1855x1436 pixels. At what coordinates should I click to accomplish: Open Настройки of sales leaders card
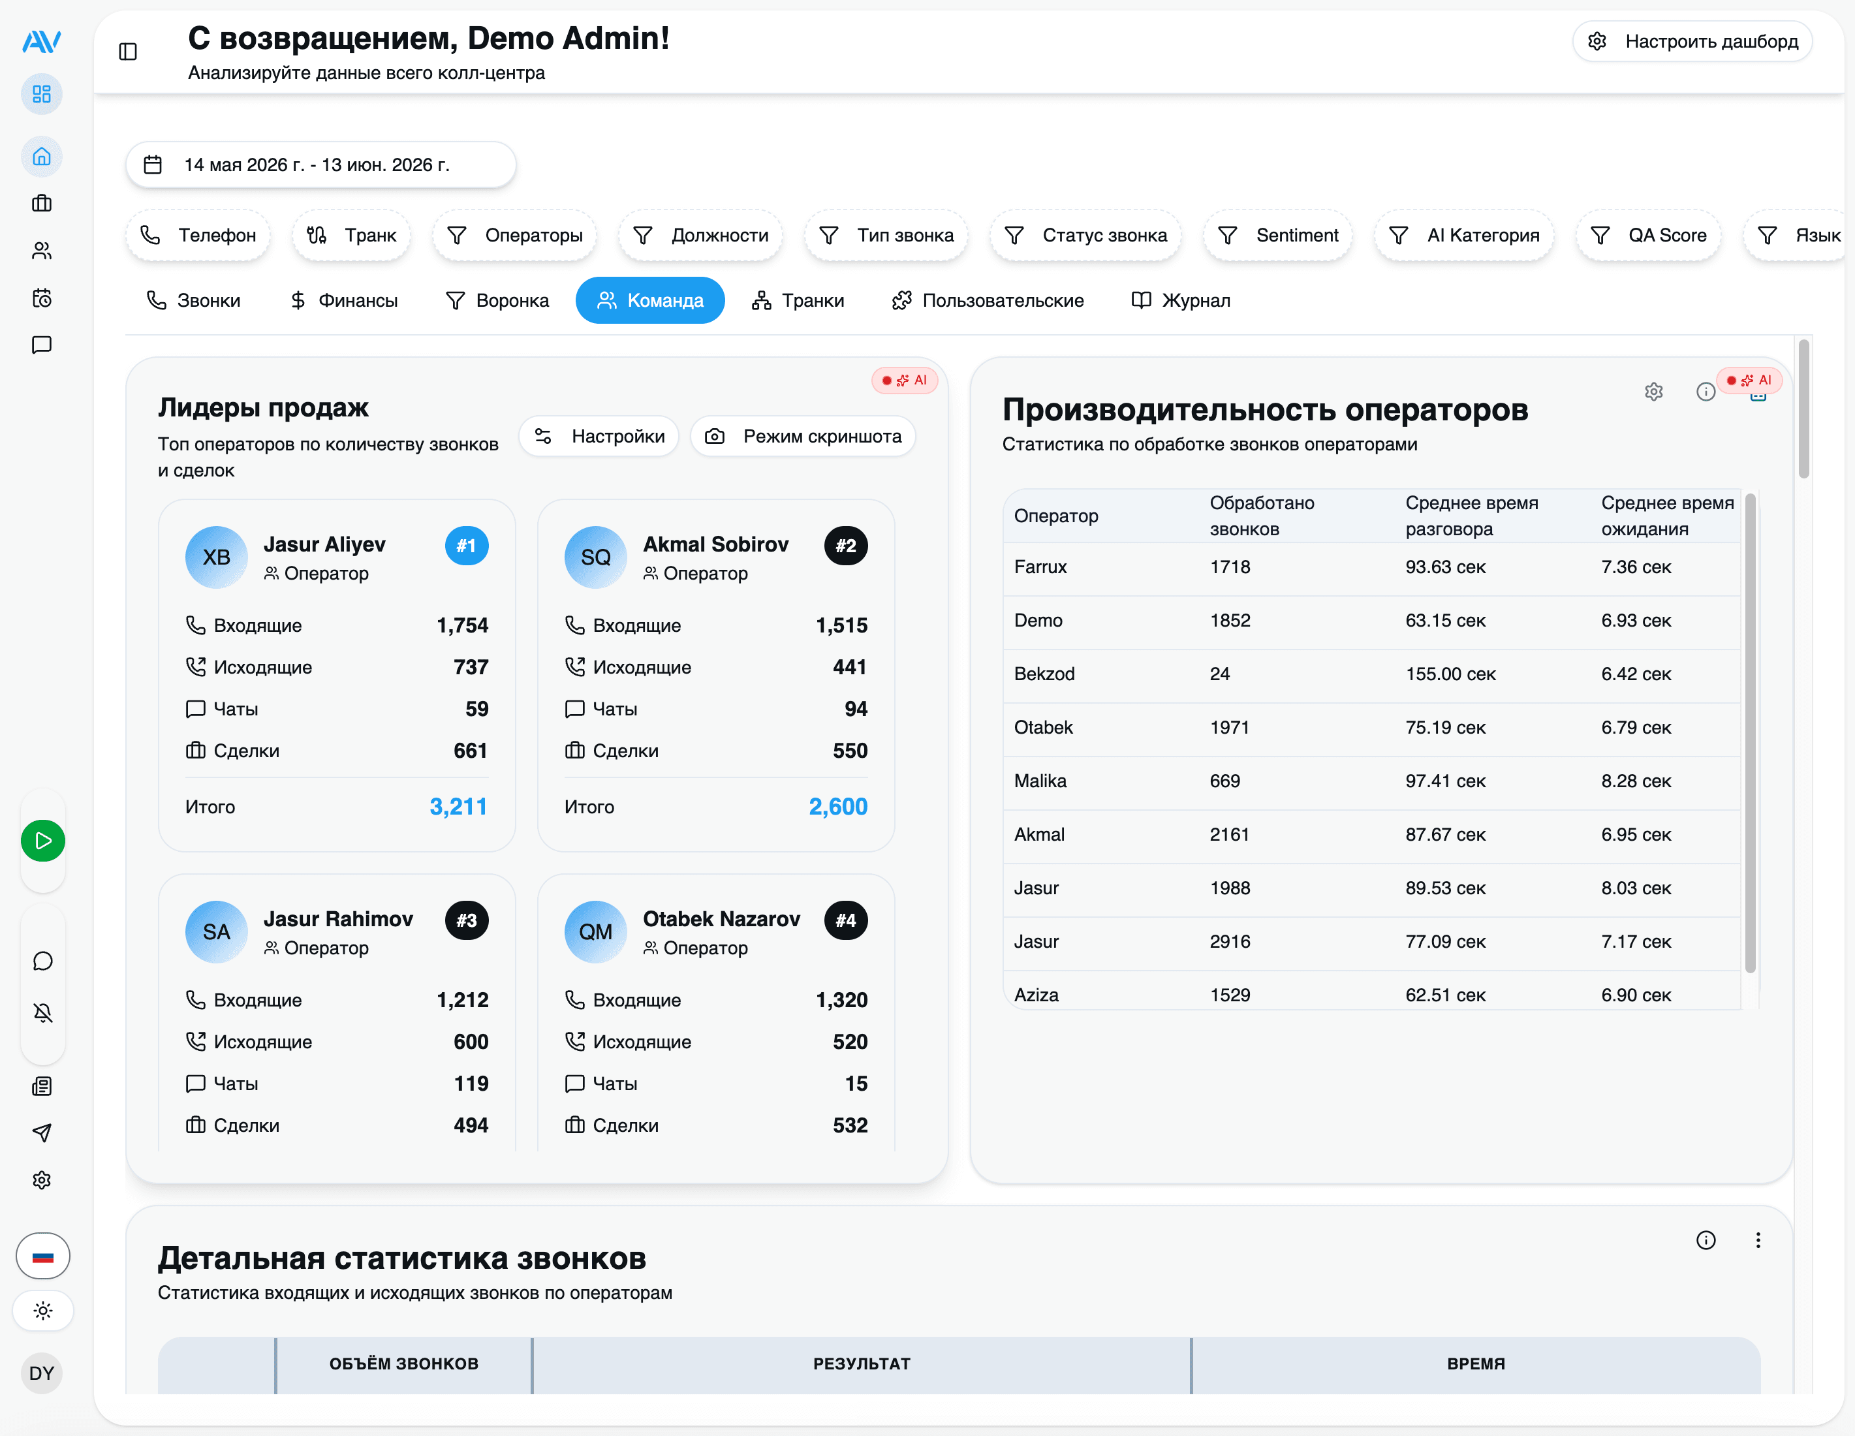599,437
